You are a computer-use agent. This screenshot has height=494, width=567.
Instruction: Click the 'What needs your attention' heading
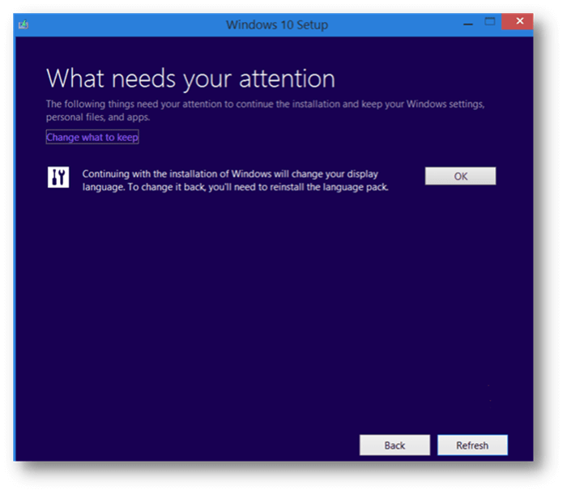click(190, 78)
